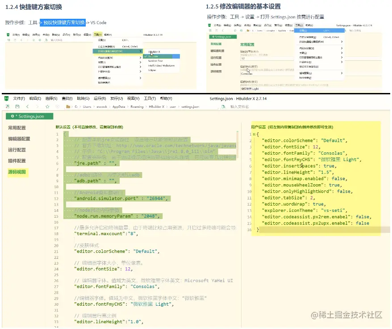Viewport: 392px width, 329px height.
Task: Click the "editor.mouseWheelZoom": true line in 用户设置
Action: coord(302,185)
